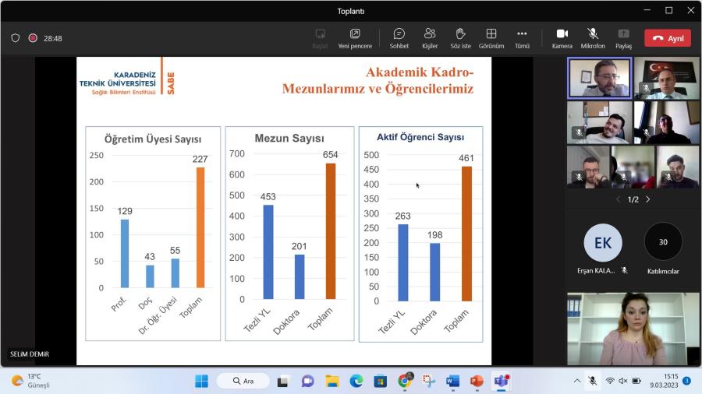Open the 30 Katılımcılar participants bubble

pos(663,242)
